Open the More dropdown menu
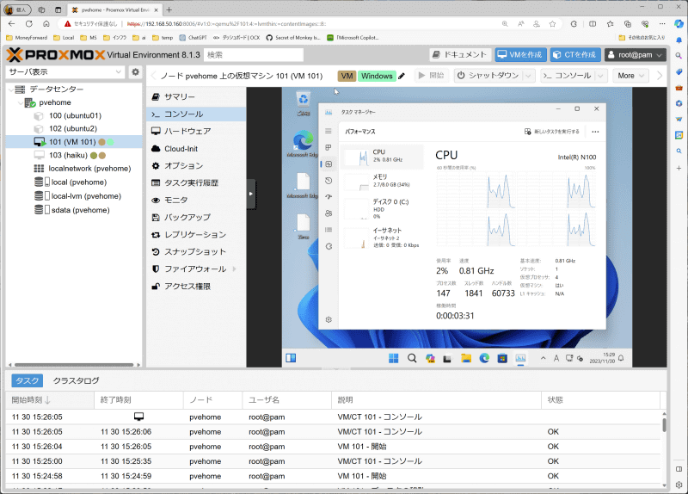This screenshot has height=494, width=688. click(x=631, y=76)
